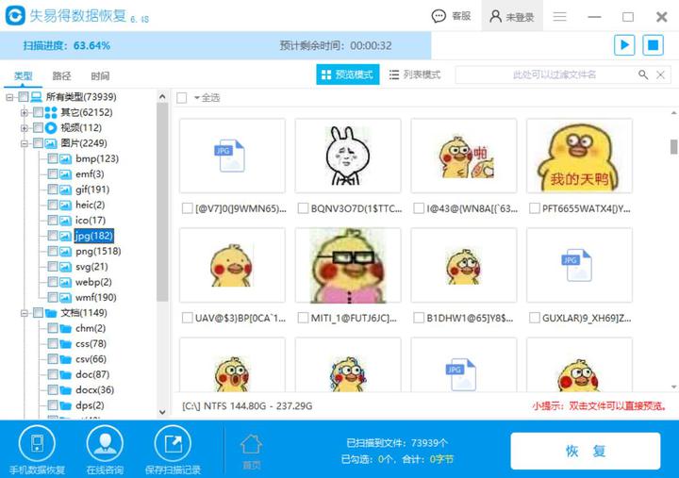The height and width of the screenshot is (478, 679).
Task: Click the 视频 video category icon
Action: 51,127
